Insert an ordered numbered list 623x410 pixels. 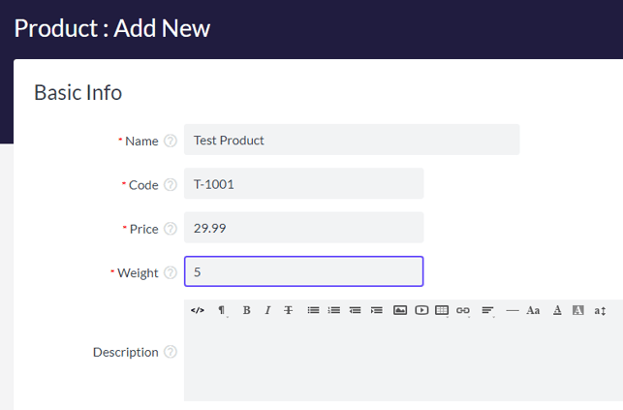pos(334,310)
